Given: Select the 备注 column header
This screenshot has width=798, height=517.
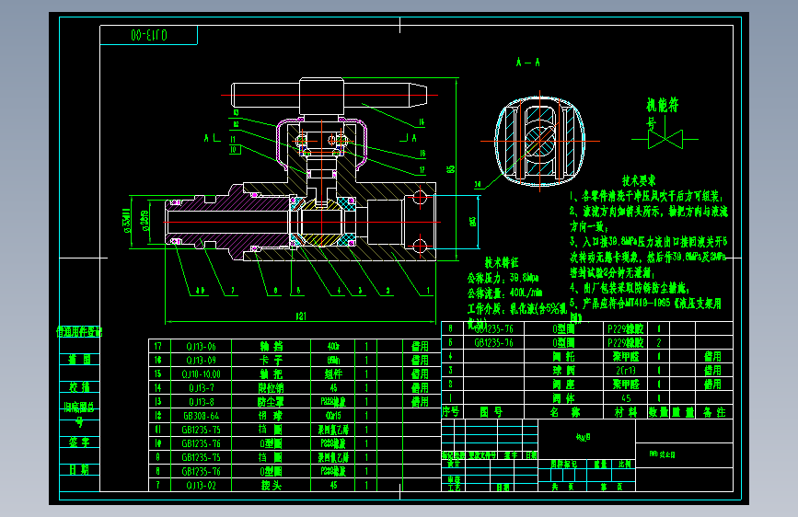Looking at the screenshot, I should (714, 412).
